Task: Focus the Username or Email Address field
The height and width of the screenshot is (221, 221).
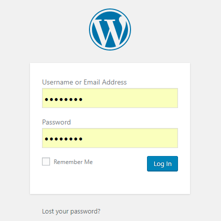Action: 110,98
